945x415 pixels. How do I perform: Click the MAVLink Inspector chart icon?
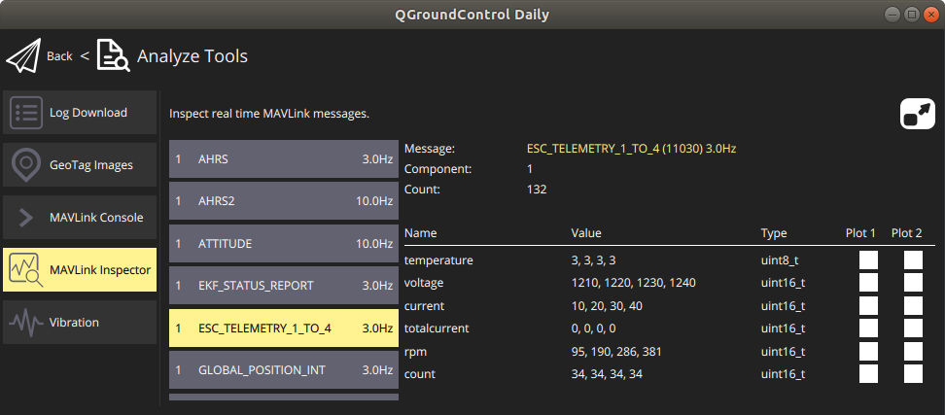[x=26, y=270]
